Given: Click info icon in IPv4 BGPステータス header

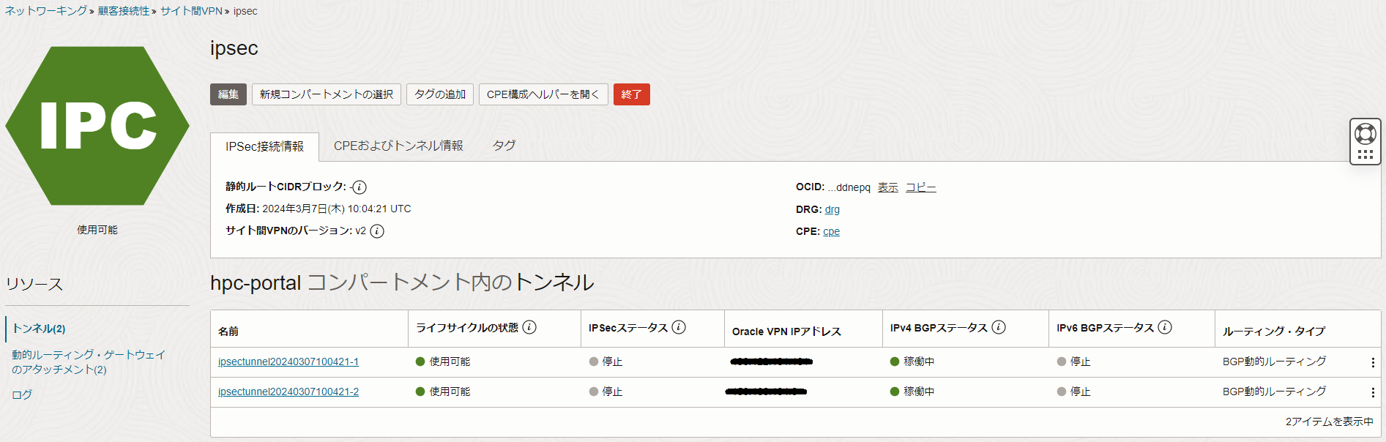Looking at the screenshot, I should 999,327.
